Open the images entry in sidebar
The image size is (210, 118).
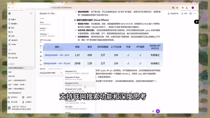(11, 28)
